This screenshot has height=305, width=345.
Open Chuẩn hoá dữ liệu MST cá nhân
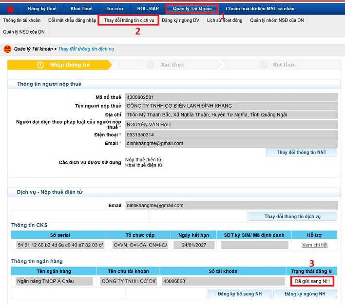[x=260, y=9]
